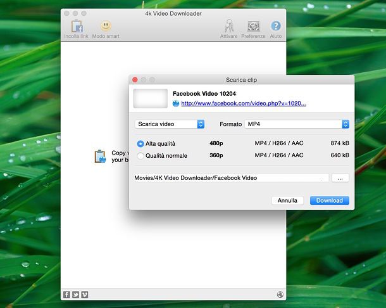Select the Alta qualità 480p option

pos(140,144)
